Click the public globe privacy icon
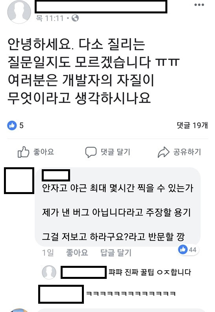The image size is (215, 312). point(75,18)
